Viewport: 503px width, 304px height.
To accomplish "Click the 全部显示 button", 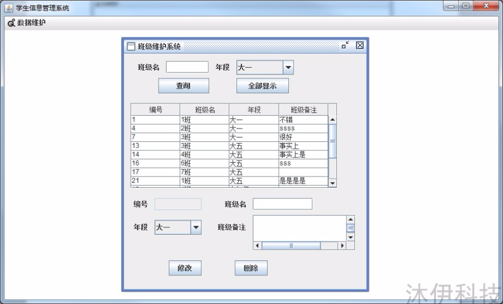I will (263, 85).
